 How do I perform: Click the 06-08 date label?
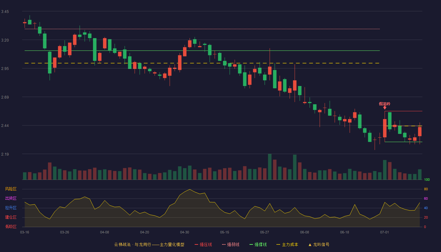click(305, 232)
